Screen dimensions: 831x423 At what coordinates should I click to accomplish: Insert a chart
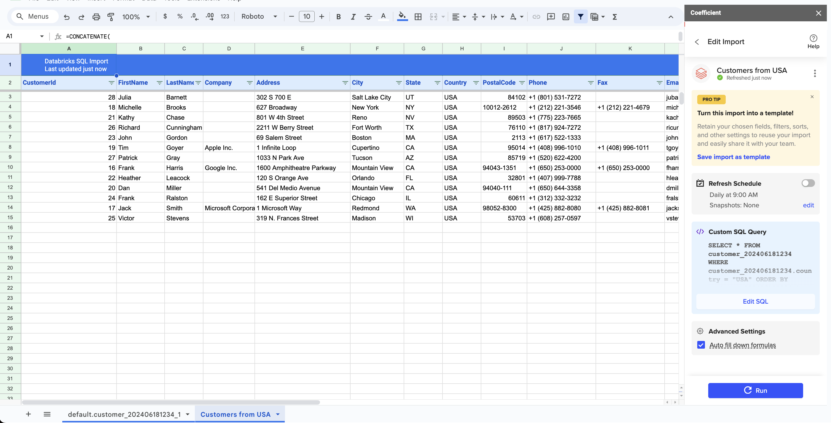point(566,17)
